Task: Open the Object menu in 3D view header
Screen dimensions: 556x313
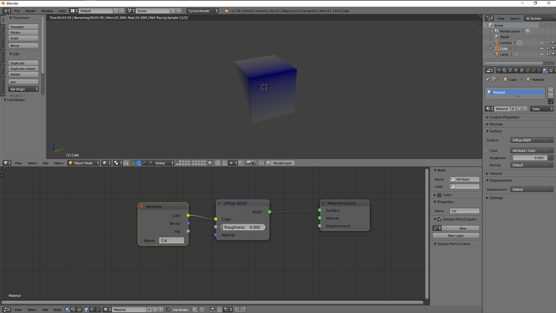Action: coord(58,163)
